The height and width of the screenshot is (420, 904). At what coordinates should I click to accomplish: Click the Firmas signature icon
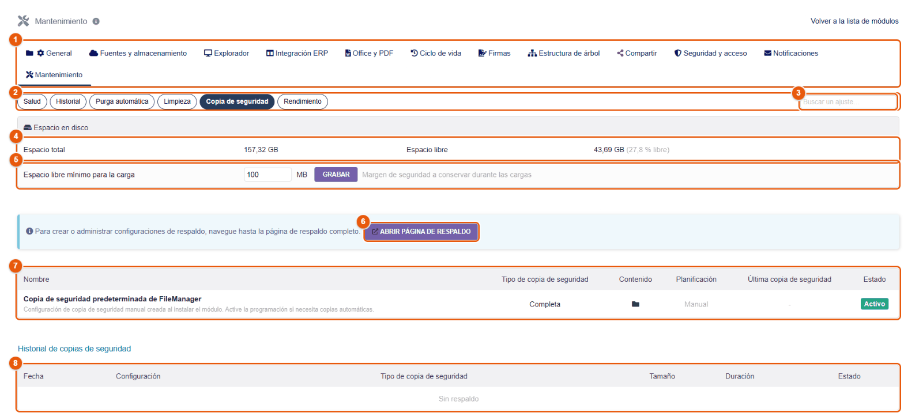(x=483, y=53)
